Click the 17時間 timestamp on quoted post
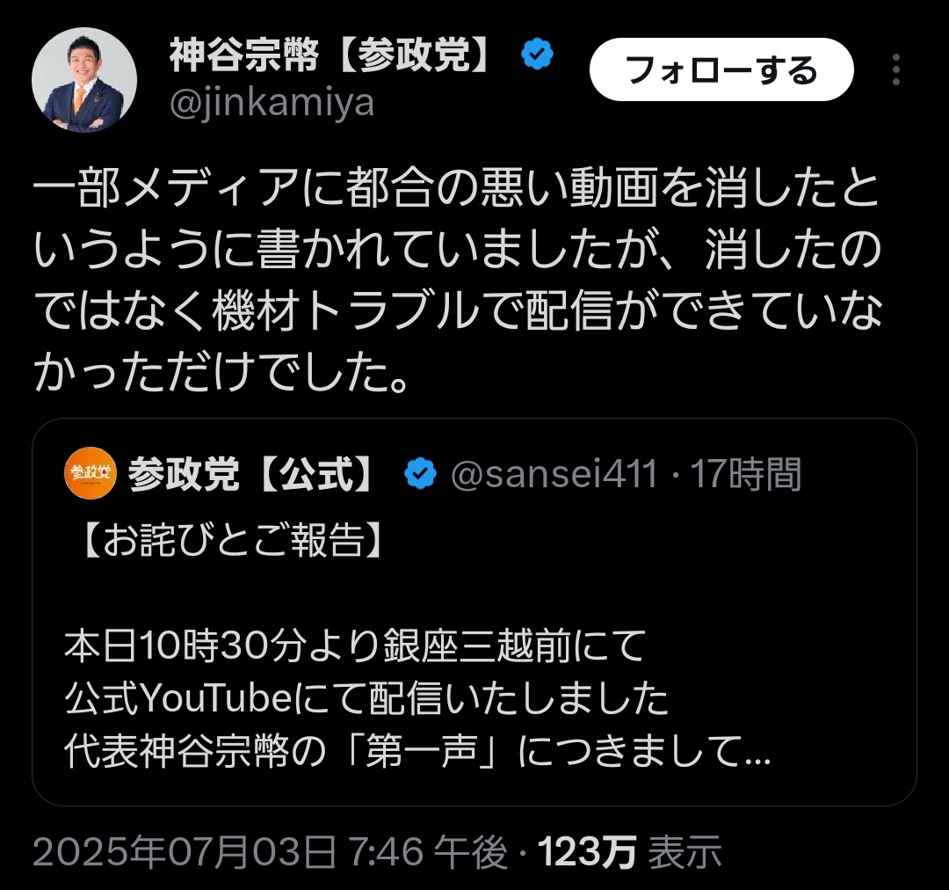 [x=746, y=476]
